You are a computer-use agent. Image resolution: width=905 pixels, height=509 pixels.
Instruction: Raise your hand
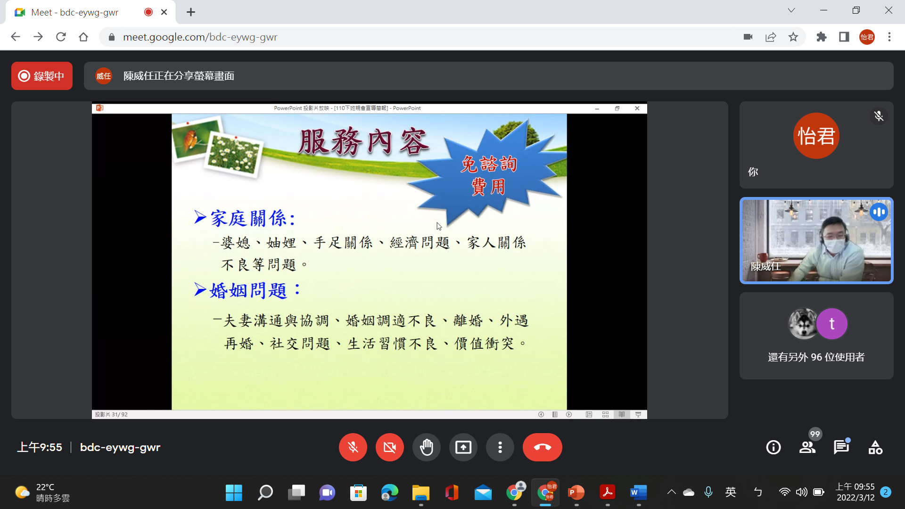[426, 447]
